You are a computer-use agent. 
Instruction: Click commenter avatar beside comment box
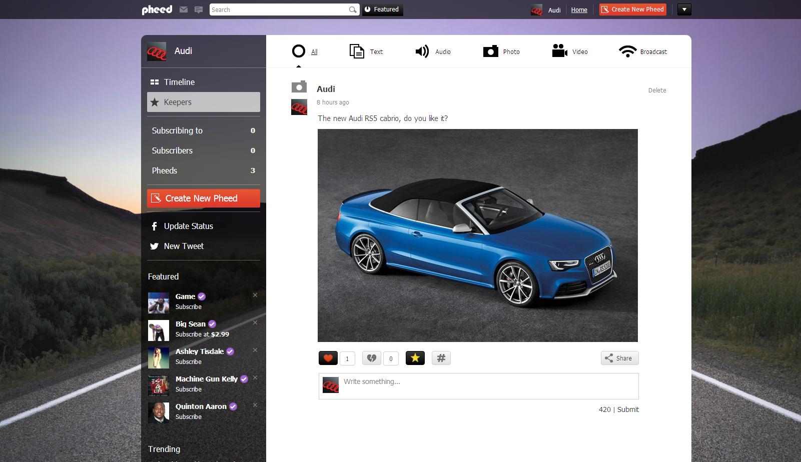tap(331, 385)
